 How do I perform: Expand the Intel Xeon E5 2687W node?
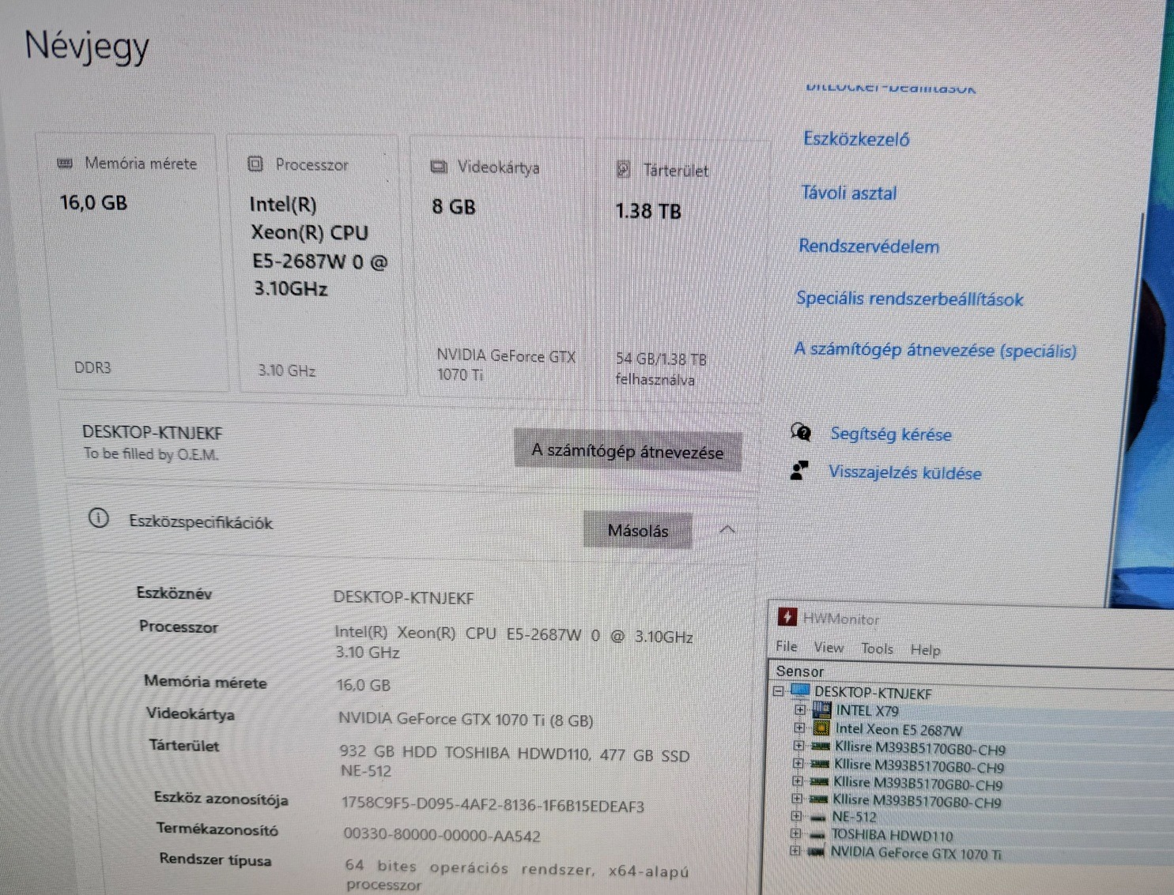[799, 728]
